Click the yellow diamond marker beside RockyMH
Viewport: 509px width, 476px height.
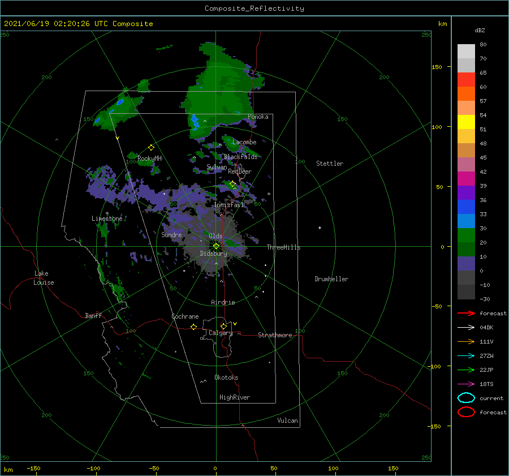coord(151,148)
